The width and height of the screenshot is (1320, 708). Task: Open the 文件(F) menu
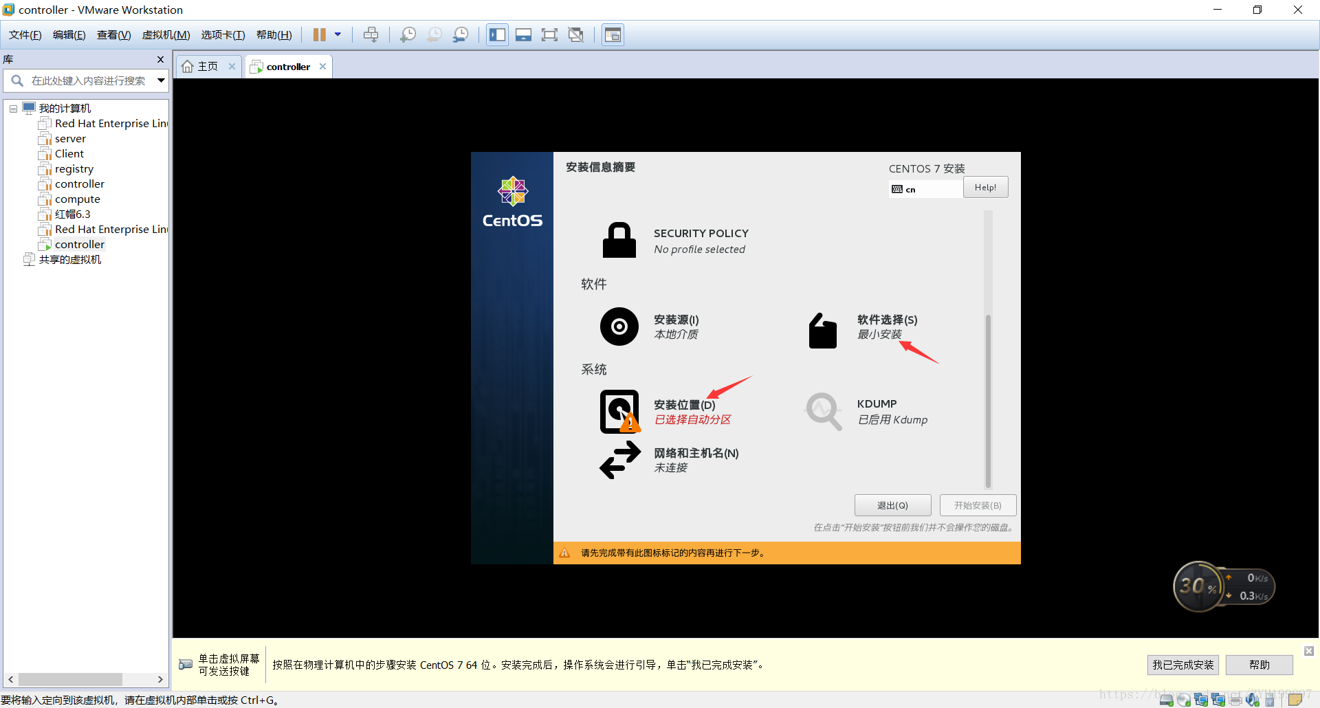pos(25,35)
